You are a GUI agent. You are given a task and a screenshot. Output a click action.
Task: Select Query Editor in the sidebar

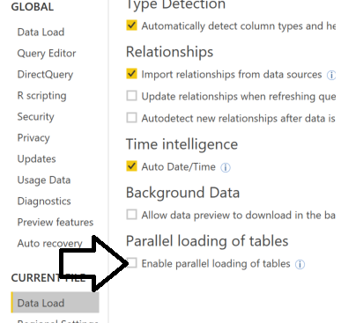coord(47,54)
